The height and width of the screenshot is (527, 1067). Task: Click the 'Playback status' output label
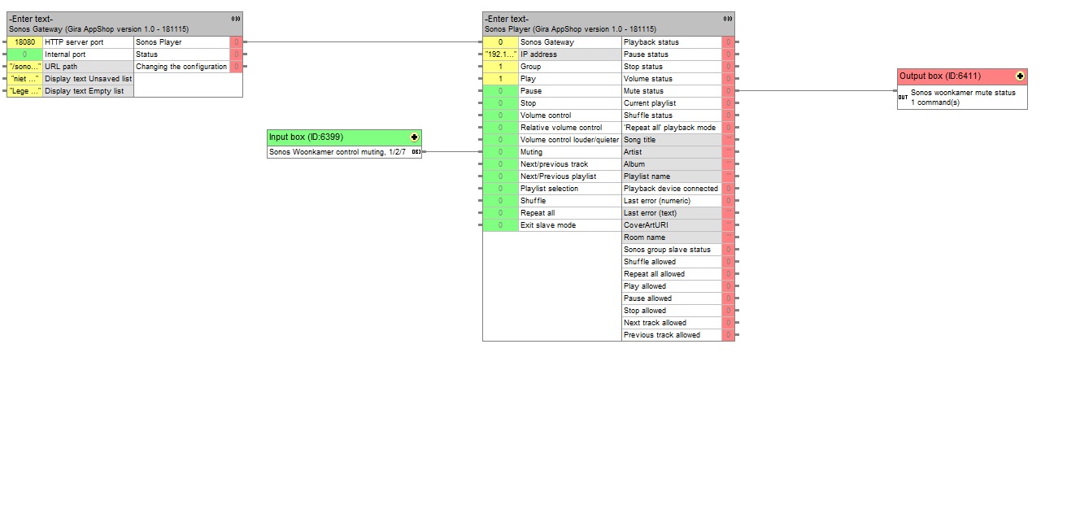pos(651,42)
